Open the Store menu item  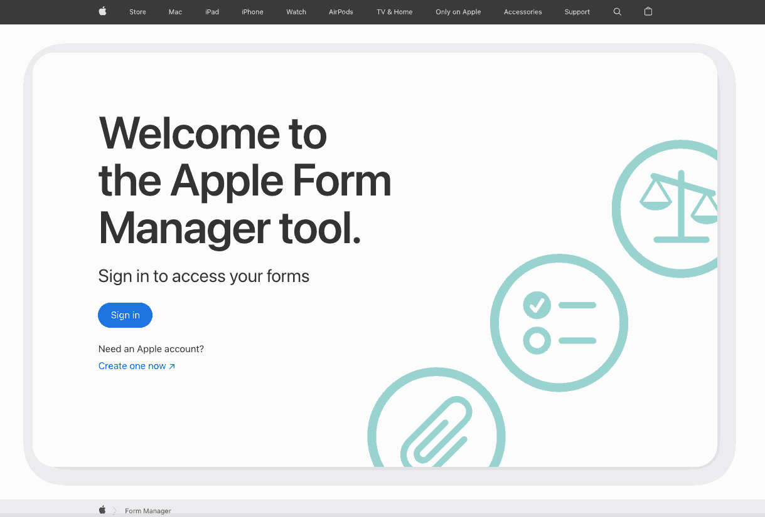(137, 12)
